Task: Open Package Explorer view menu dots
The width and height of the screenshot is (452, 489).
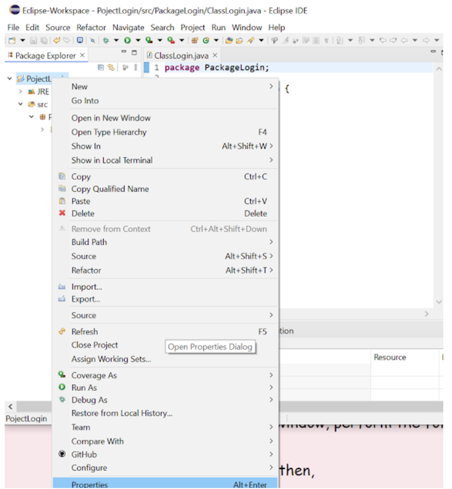Action: coord(135,67)
